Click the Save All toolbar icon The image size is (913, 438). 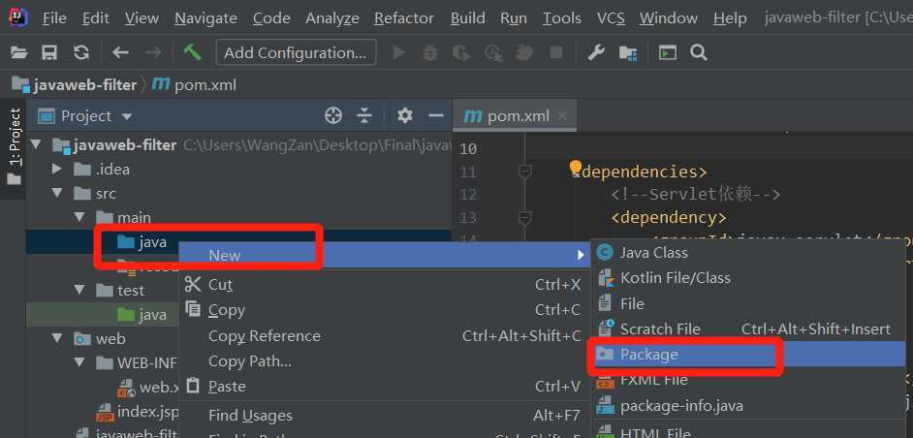(x=49, y=53)
